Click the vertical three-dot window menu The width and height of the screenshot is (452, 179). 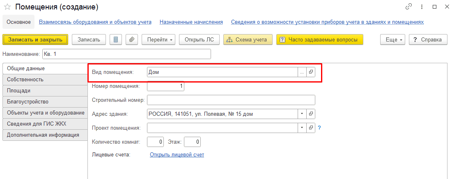[x=422, y=7]
